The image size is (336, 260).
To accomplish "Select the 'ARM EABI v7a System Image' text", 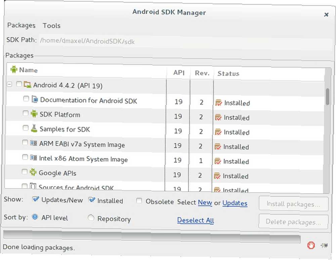I will (x=82, y=144).
